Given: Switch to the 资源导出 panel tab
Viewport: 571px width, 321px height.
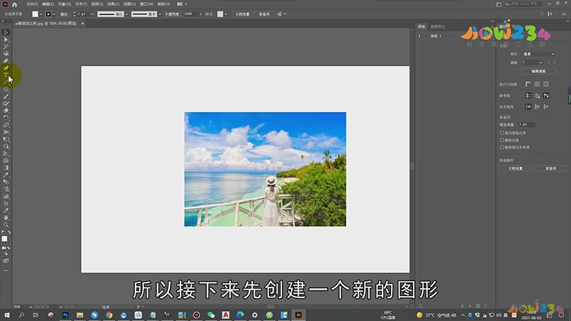Looking at the screenshot, I should coord(438,26).
